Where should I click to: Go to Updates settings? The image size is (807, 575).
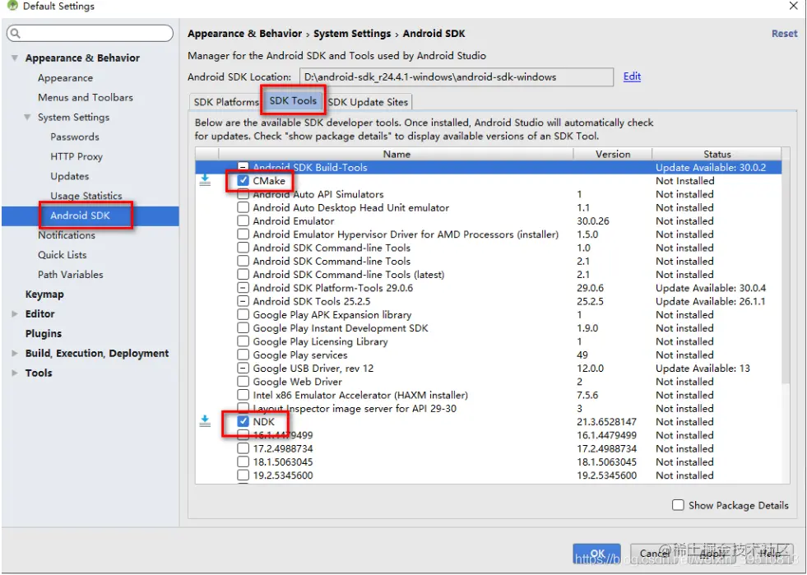pos(70,176)
